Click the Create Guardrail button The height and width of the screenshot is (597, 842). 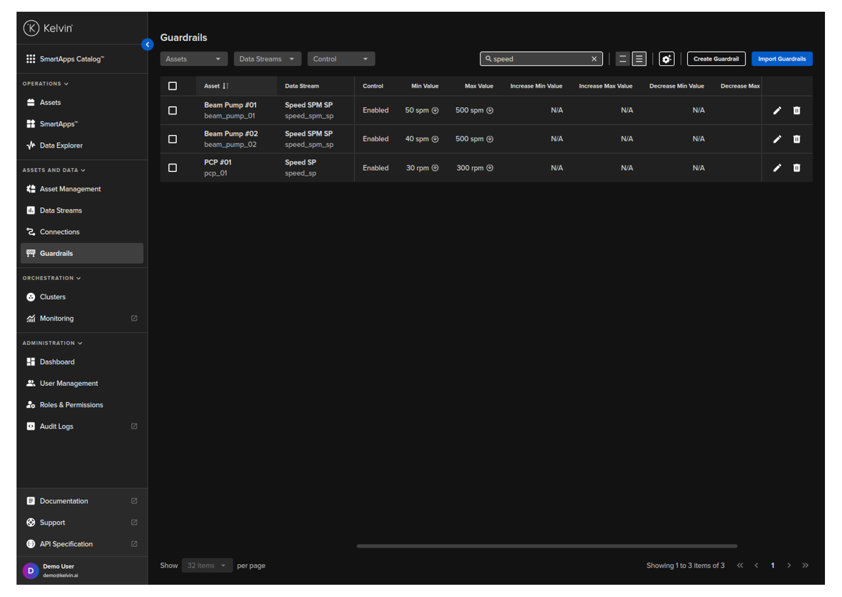pos(716,59)
